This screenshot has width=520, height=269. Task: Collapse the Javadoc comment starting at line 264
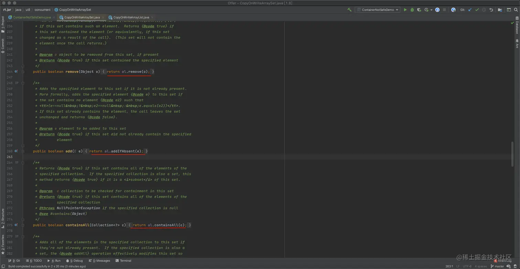[23, 162]
